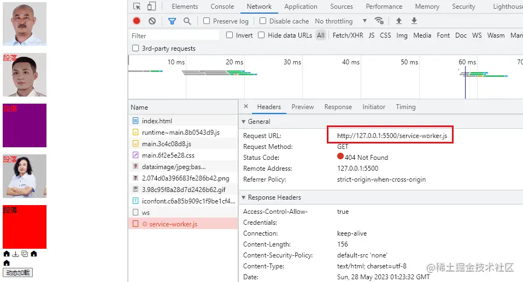Tick the Hide data URLs checkbox

point(261,35)
